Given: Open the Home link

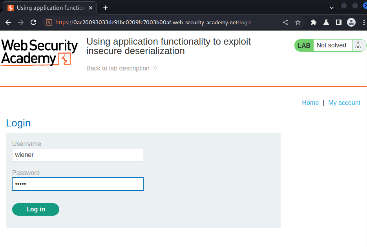Looking at the screenshot, I should click(310, 103).
